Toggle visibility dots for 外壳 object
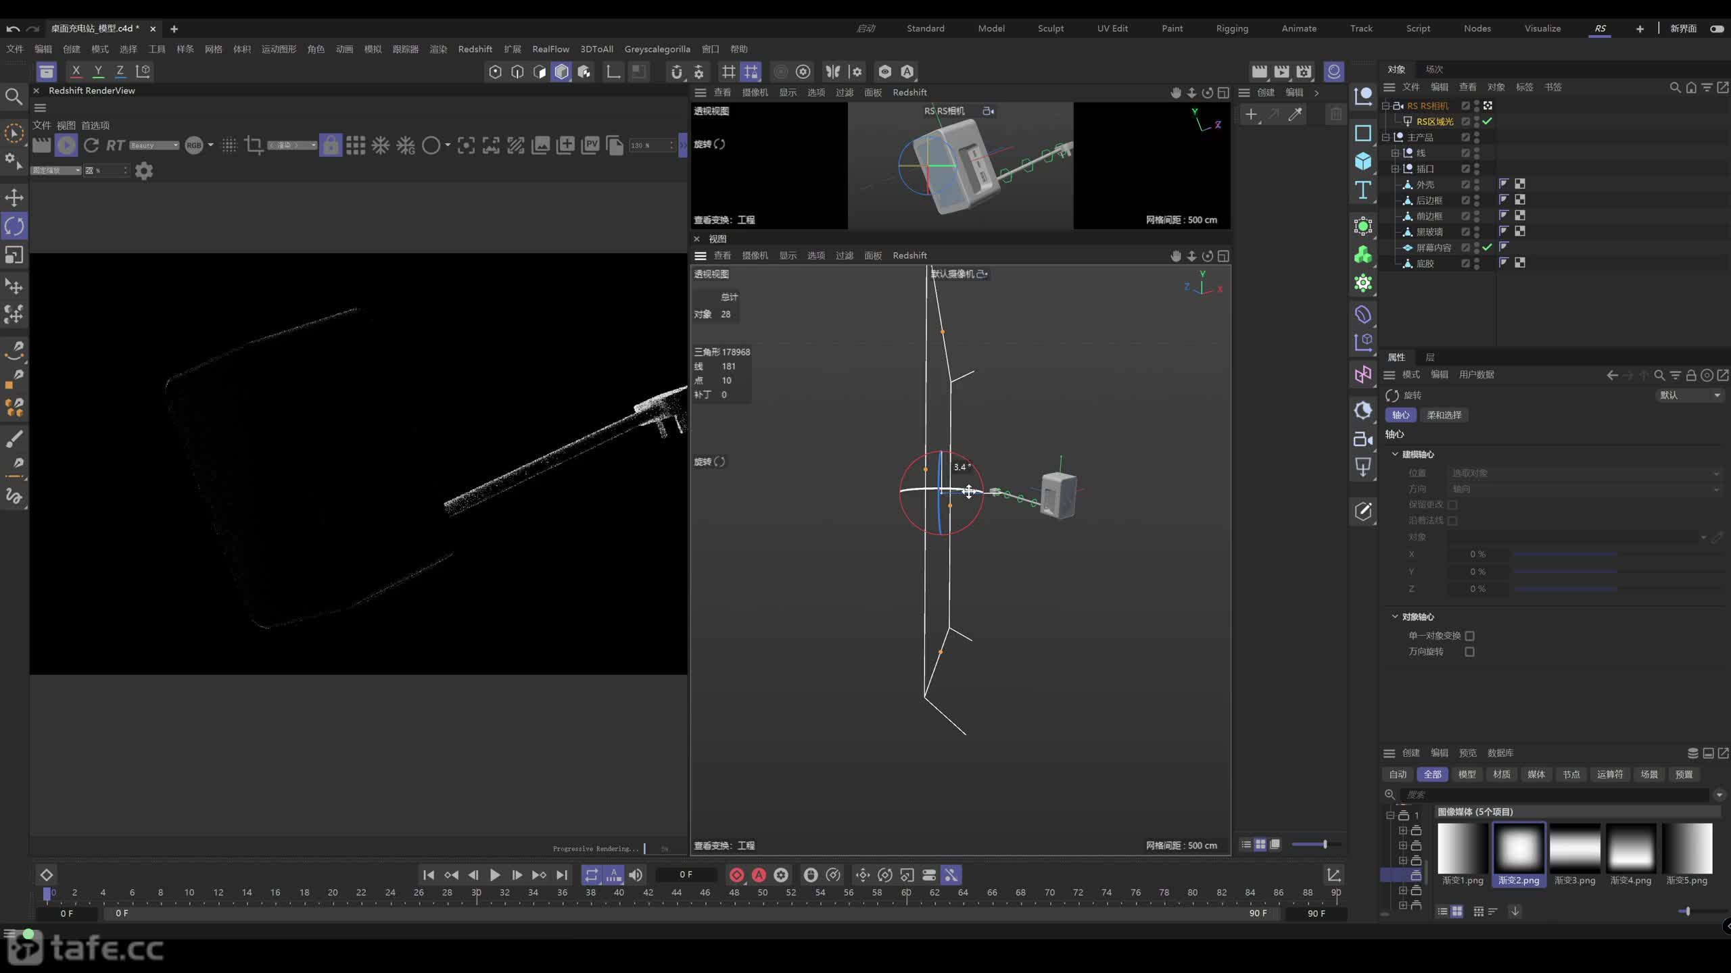 (x=1477, y=184)
